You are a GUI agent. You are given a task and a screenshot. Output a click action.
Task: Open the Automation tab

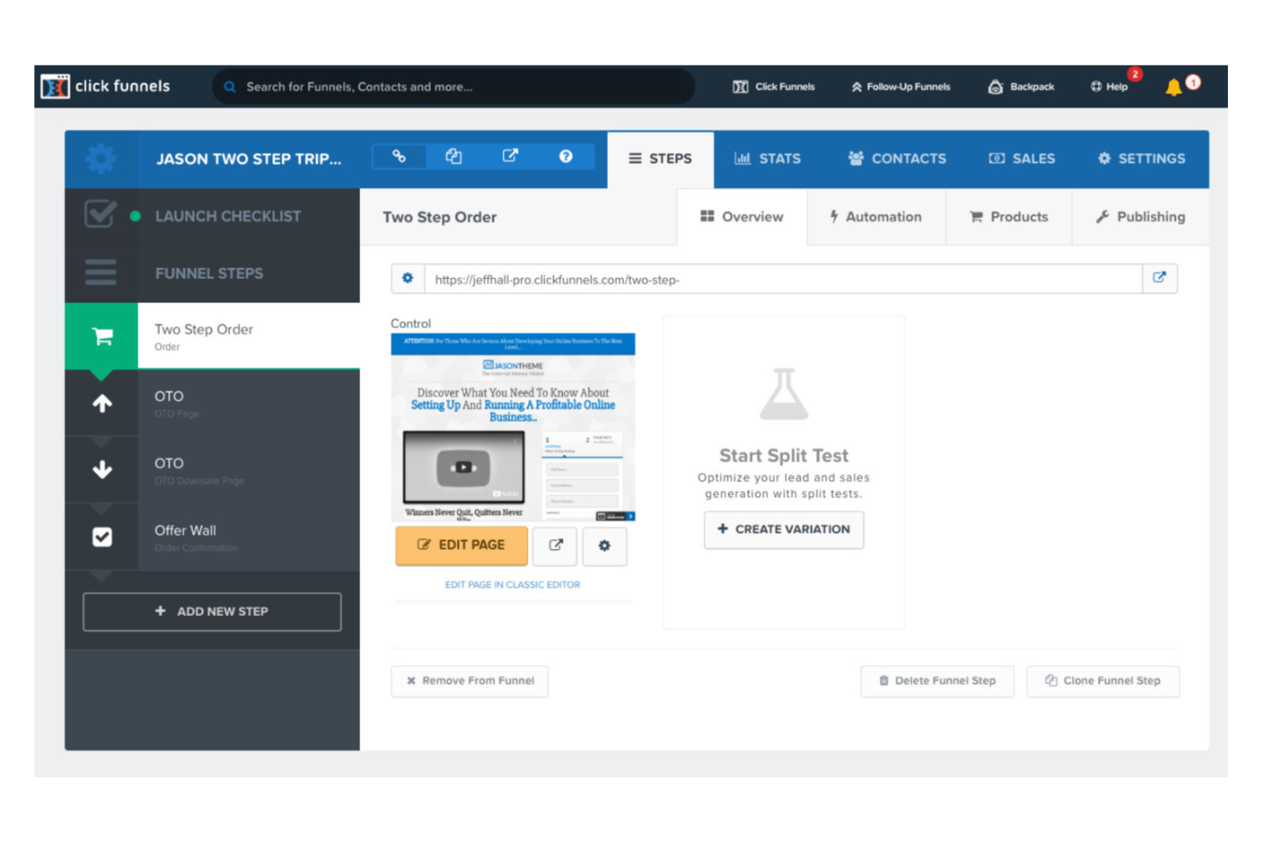click(877, 217)
